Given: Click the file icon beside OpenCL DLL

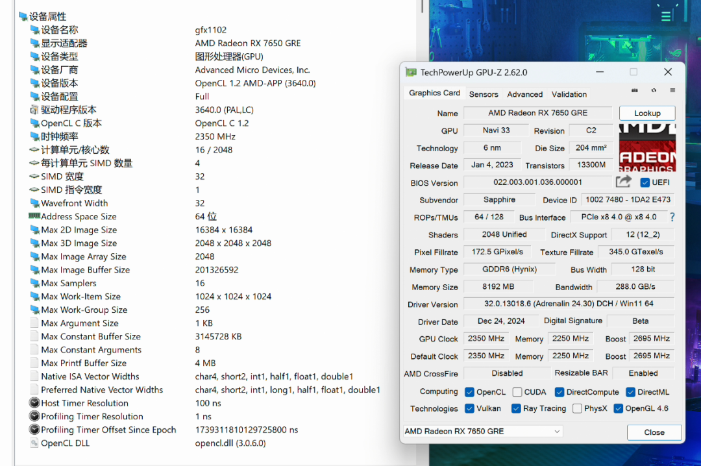Looking at the screenshot, I should pyautogui.click(x=34, y=443).
